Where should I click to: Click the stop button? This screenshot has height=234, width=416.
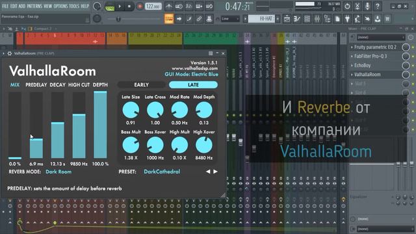tap(129, 6)
